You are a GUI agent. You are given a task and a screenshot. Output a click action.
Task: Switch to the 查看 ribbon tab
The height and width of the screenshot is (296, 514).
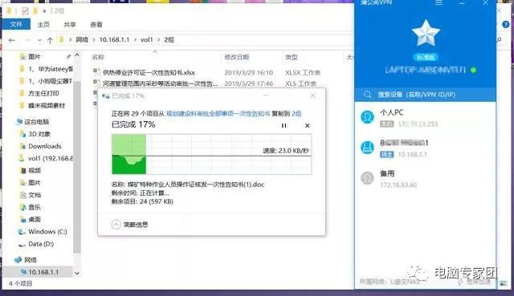(x=96, y=25)
